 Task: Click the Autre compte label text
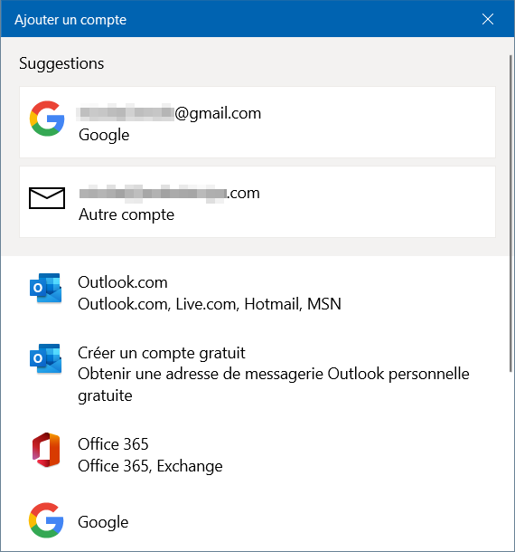click(x=126, y=214)
